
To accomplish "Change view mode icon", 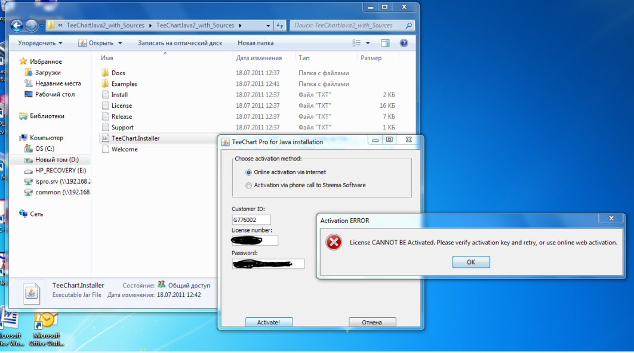I will point(356,43).
